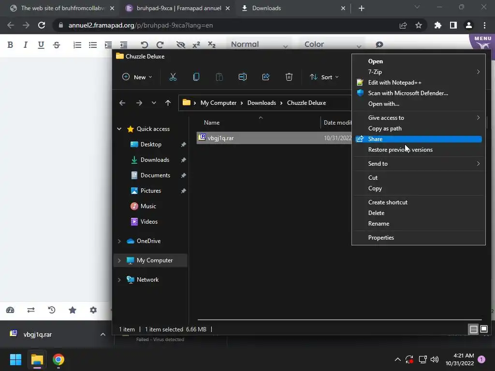495x371 pixels.
Task: Switch to large icons view in Explorer
Action: coord(483,329)
